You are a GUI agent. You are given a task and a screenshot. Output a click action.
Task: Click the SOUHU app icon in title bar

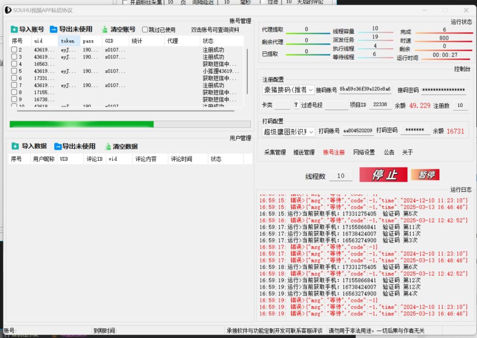[x=7, y=10]
